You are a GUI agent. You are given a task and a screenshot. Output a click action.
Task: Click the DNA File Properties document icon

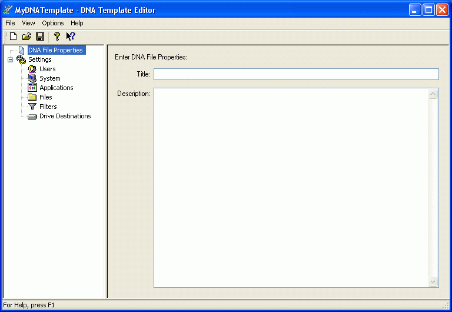coord(22,50)
